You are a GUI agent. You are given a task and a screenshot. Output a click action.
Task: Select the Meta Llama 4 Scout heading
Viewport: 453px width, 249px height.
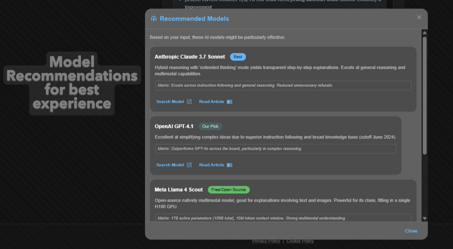[179, 190]
